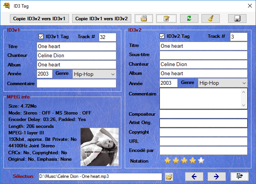Image resolution: width=256 pixels, height=184 pixels.
Task: Click the floppy disk save icon
Action: [237, 18]
